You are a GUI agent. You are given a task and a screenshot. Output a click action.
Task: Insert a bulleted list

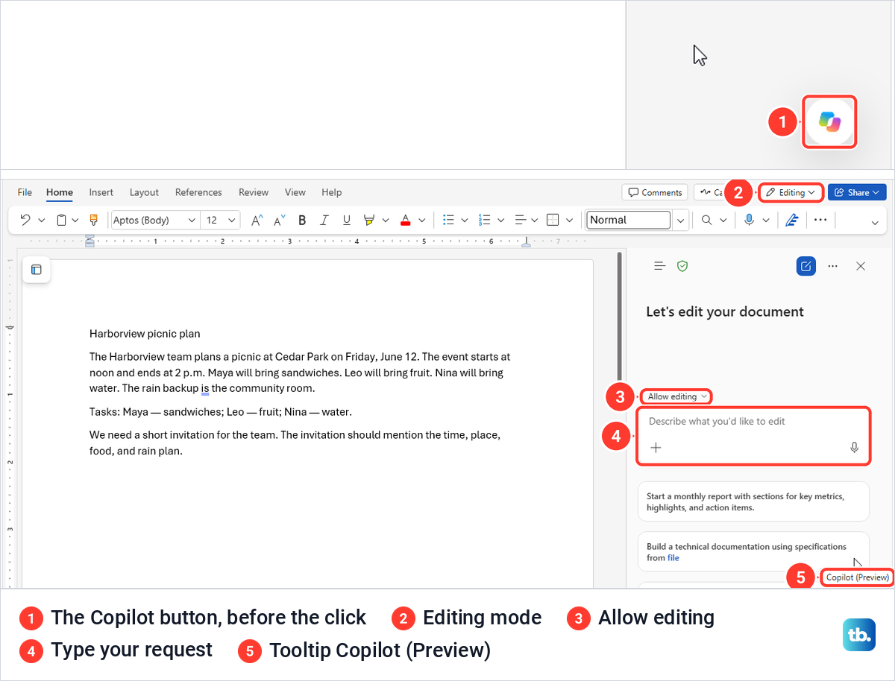tap(448, 220)
